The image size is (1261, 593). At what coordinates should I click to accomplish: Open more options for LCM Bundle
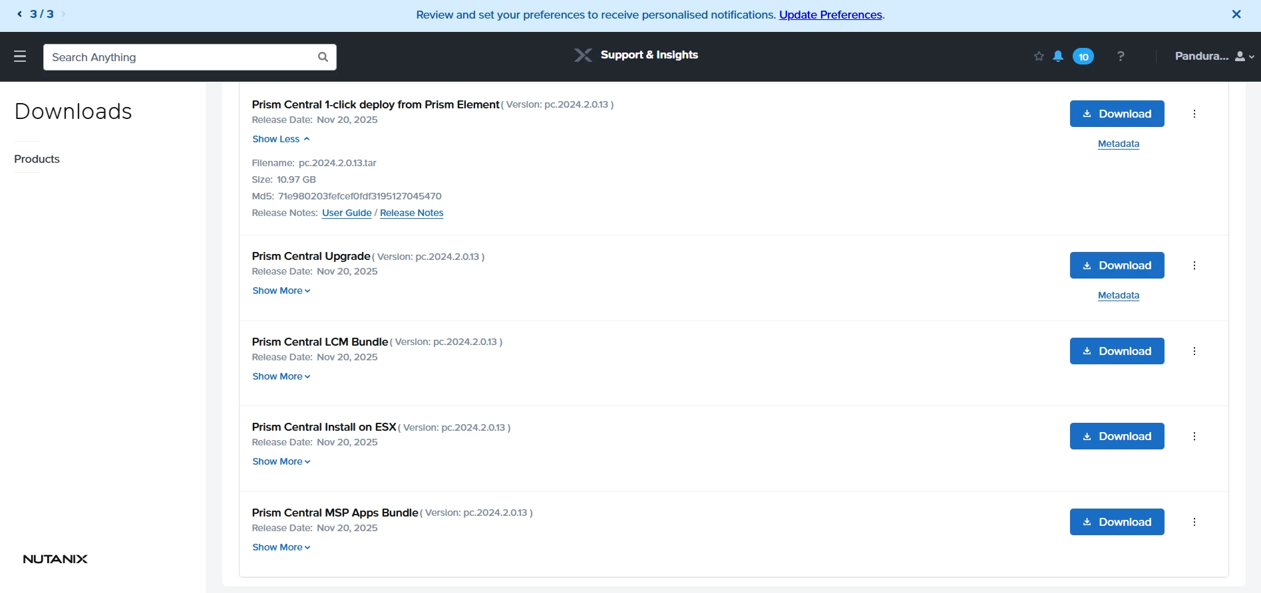point(1194,351)
